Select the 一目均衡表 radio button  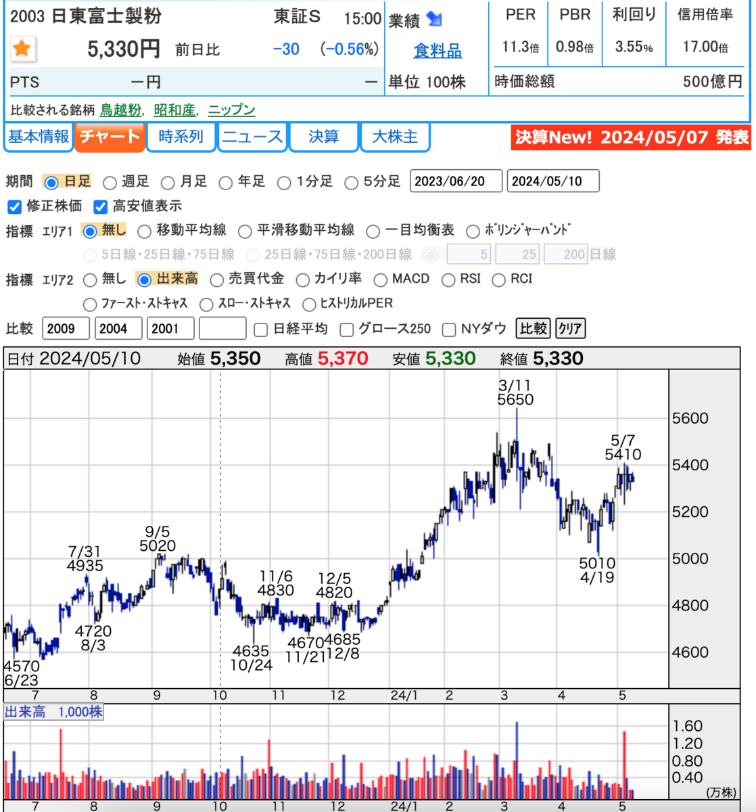click(373, 231)
